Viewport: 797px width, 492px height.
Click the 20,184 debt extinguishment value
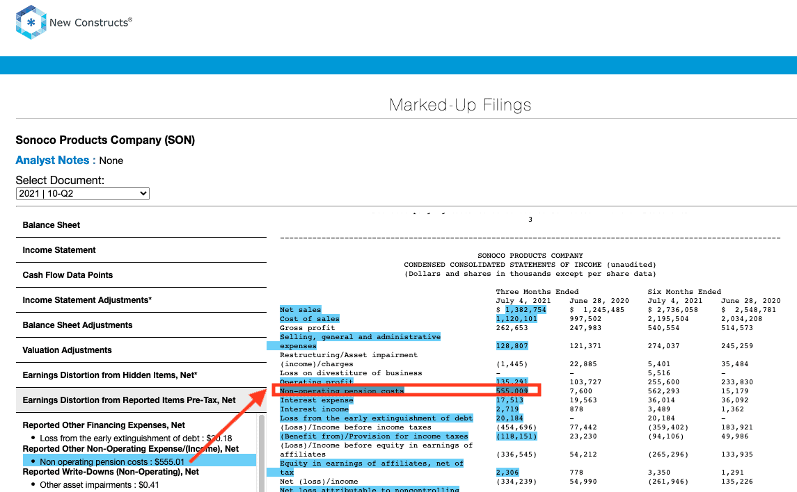click(510, 418)
